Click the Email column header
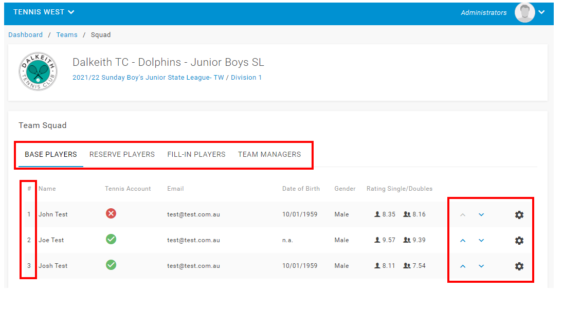Viewport: 563px width, 309px height. pyautogui.click(x=175, y=189)
